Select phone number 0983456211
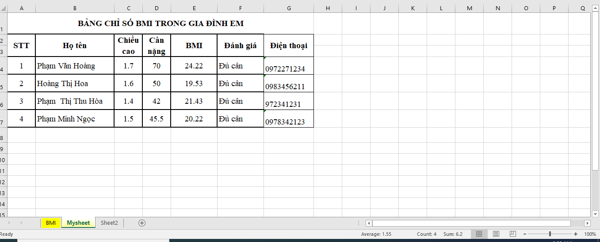600x242 pixels. pos(289,83)
